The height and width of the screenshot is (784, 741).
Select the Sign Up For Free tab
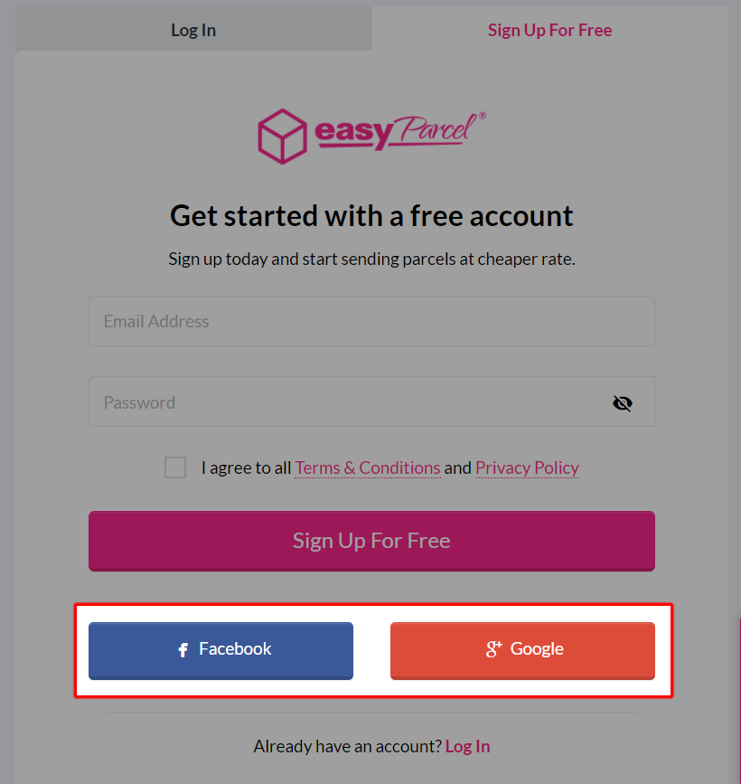pyautogui.click(x=549, y=30)
